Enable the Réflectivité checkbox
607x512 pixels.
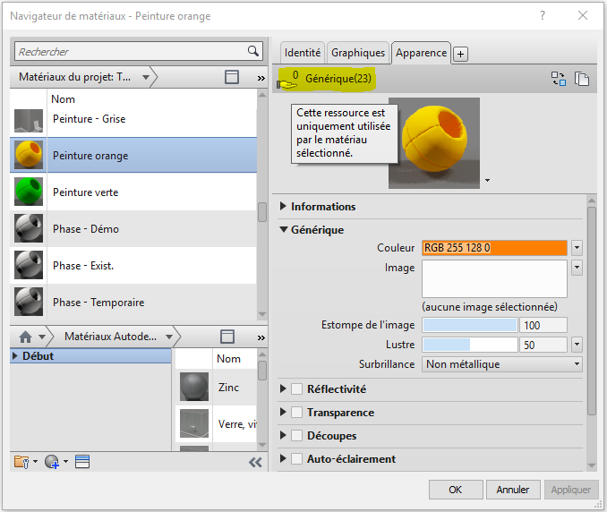[x=297, y=389]
